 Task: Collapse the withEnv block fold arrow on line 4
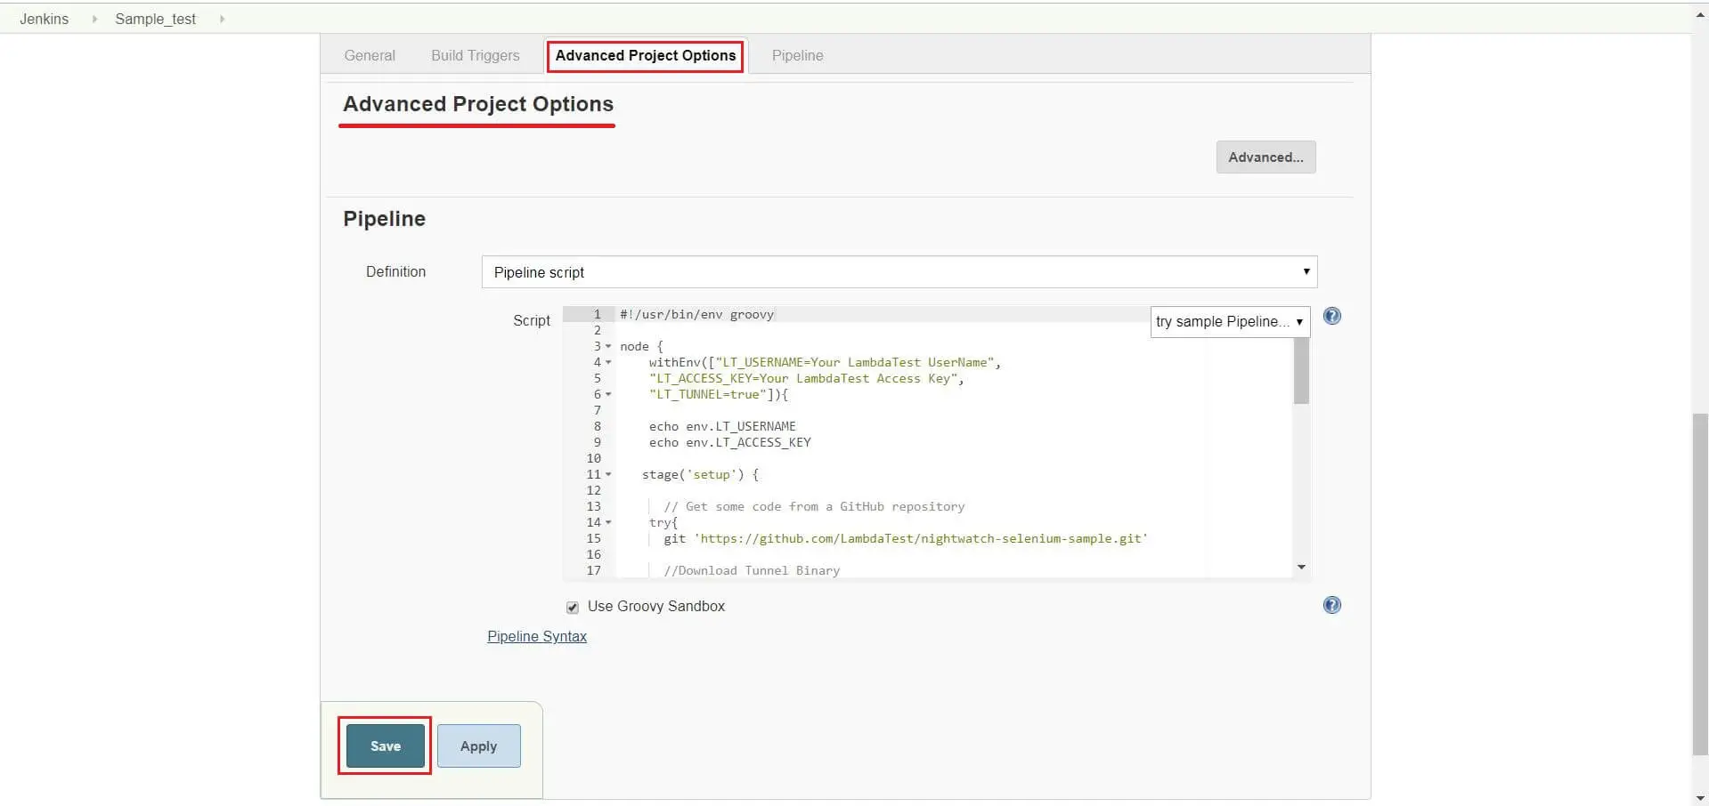click(x=606, y=362)
